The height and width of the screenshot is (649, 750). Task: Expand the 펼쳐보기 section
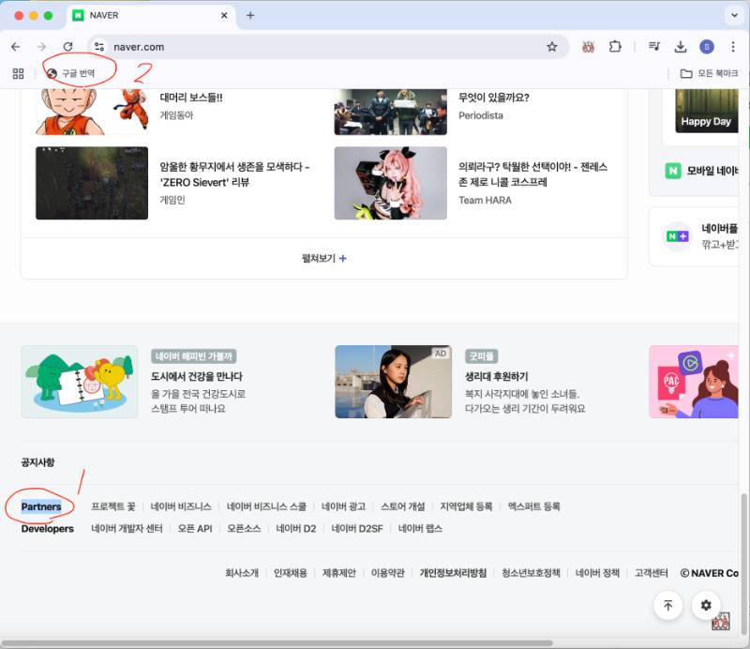tap(323, 258)
